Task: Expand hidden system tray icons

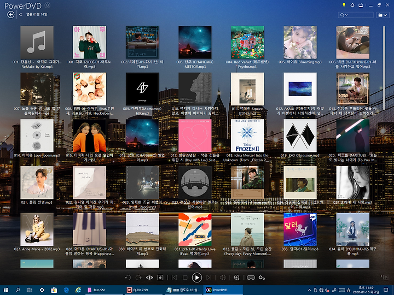Action: [309, 290]
